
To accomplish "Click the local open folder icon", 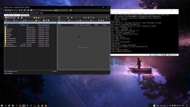I will tap(18, 18).
